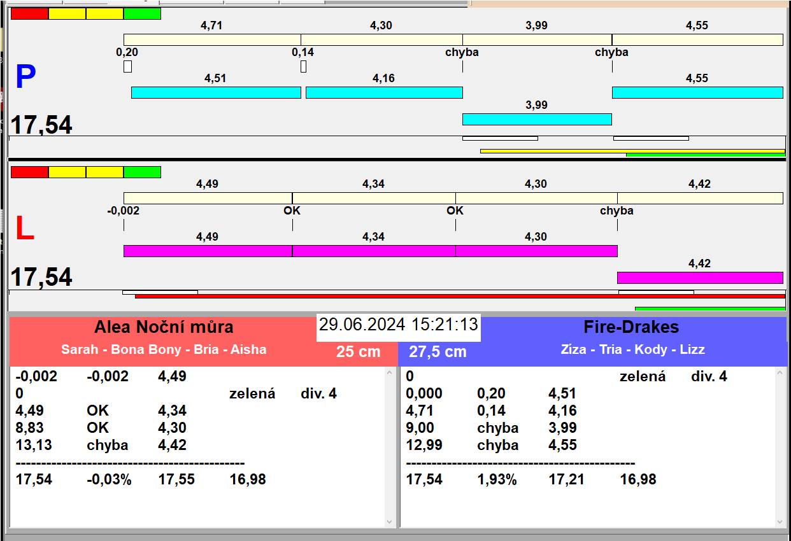
Task: Click the green start light in lane L
Action: pyautogui.click(x=142, y=172)
